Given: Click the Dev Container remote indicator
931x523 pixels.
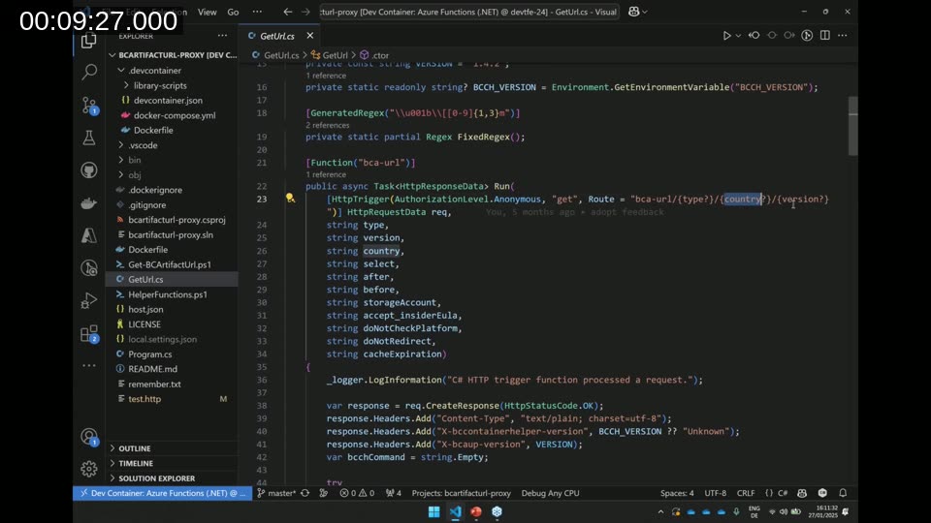Looking at the screenshot, I should coord(163,493).
